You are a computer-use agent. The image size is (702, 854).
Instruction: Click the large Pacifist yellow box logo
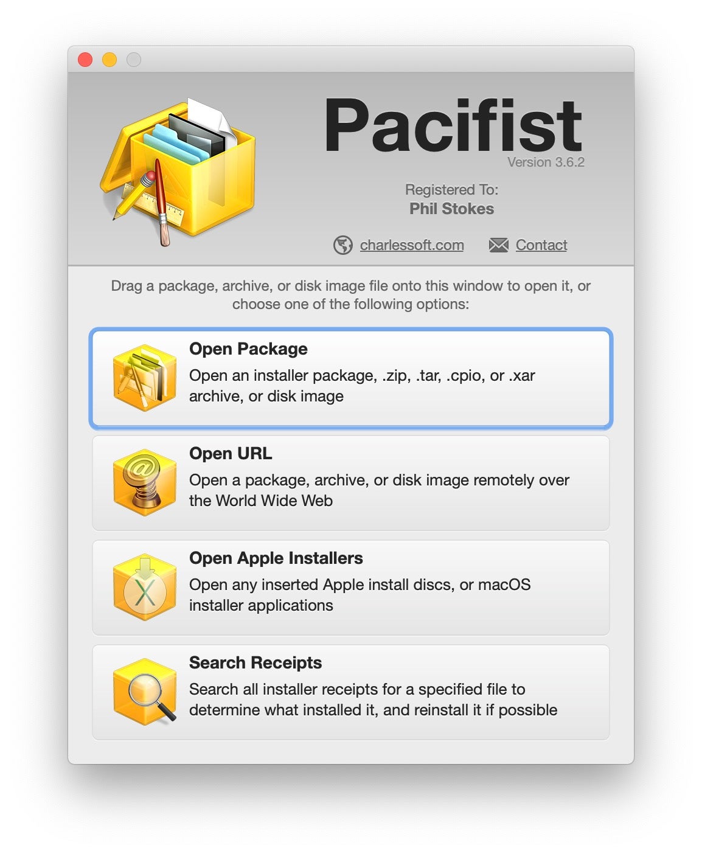coord(178,172)
